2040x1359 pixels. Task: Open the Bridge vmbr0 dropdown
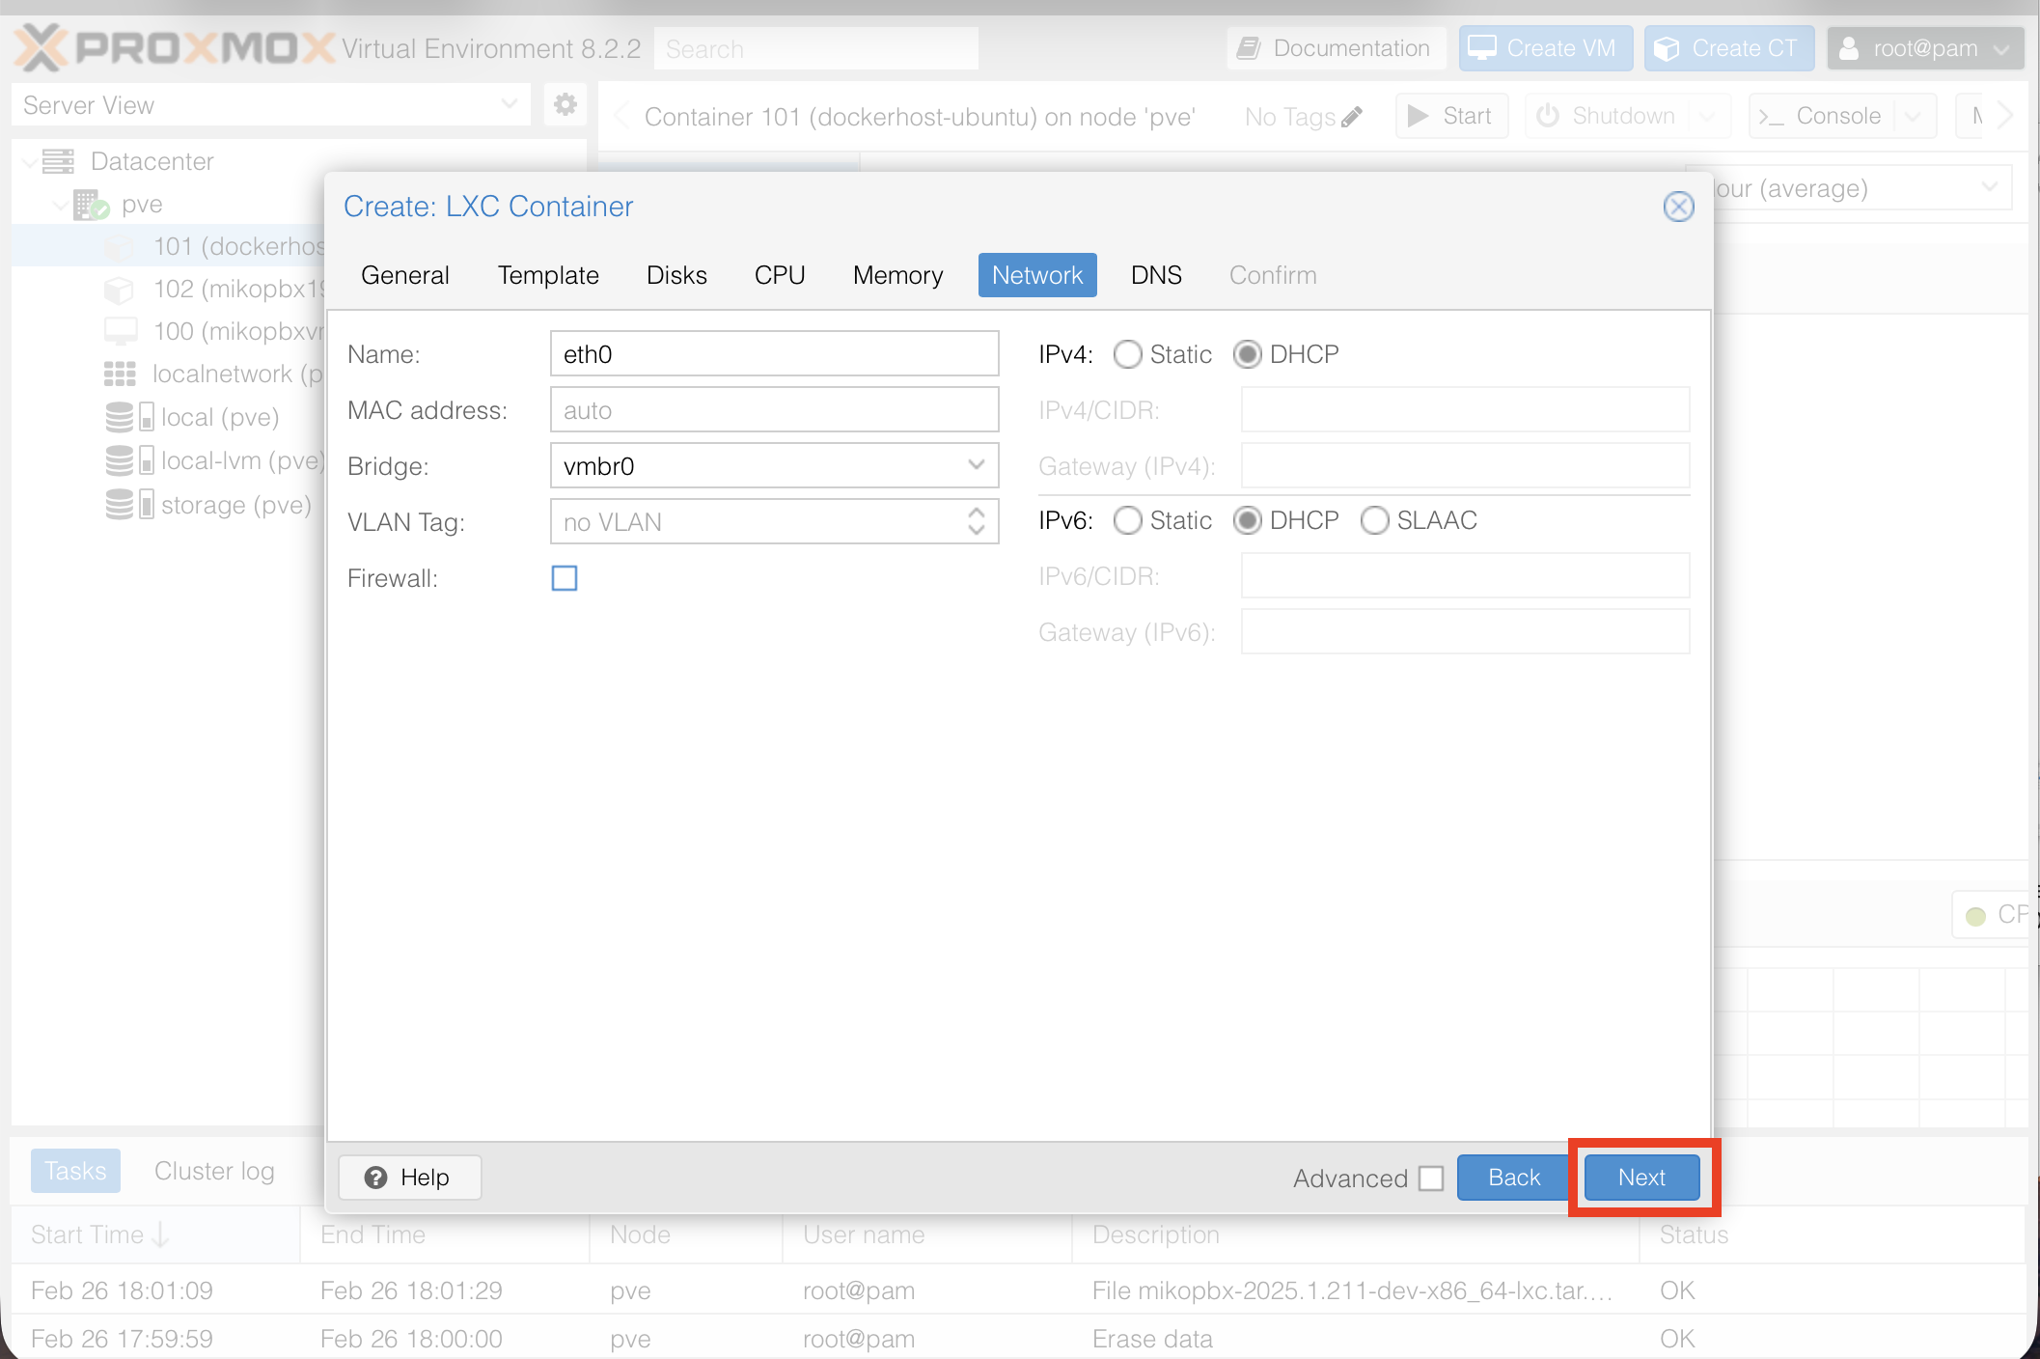click(976, 466)
